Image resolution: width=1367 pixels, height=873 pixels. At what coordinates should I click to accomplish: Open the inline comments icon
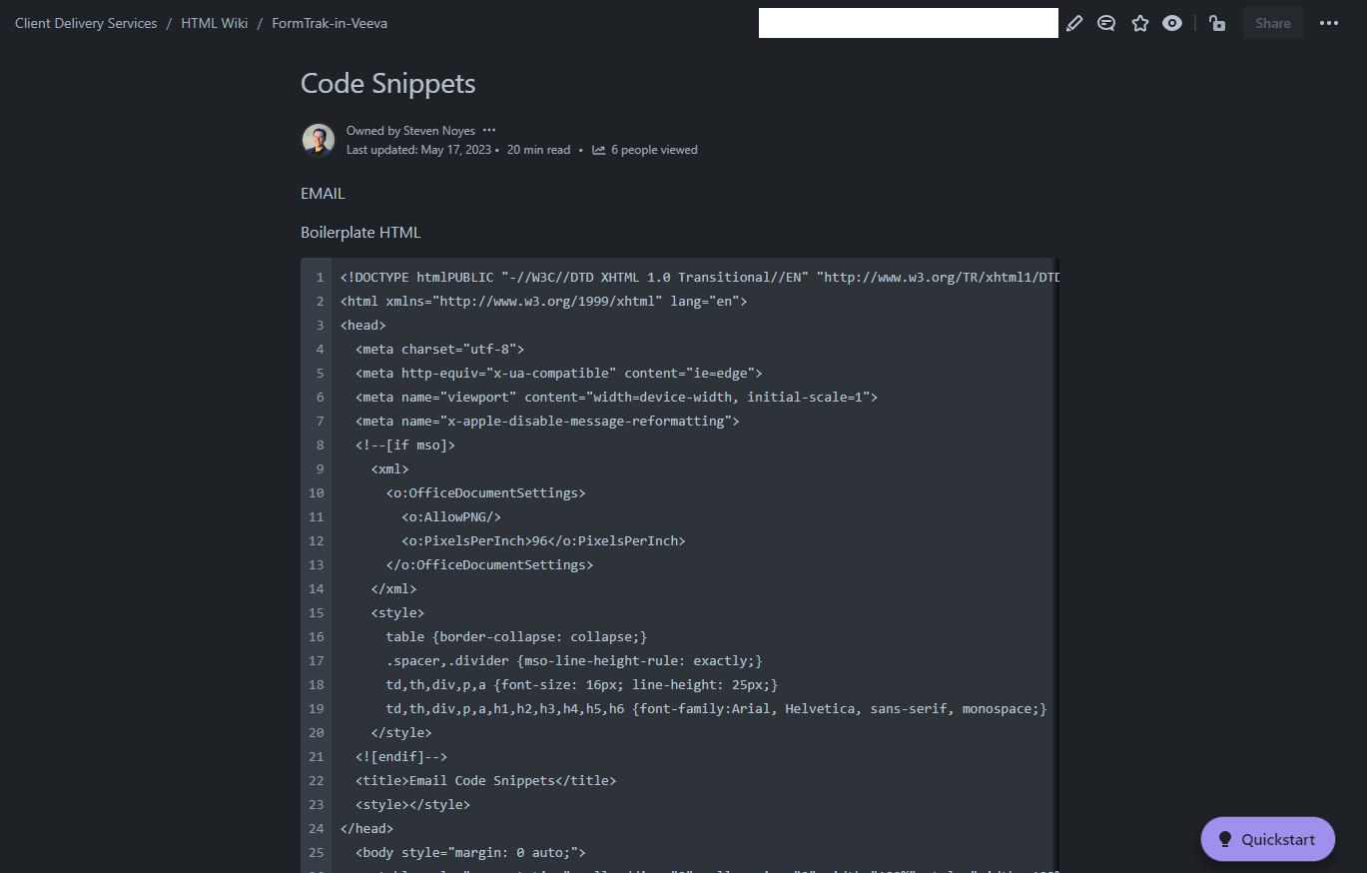1106,23
